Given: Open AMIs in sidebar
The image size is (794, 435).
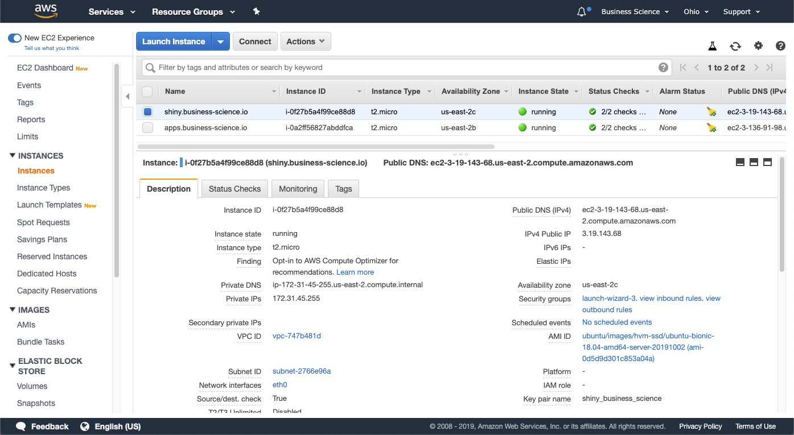Looking at the screenshot, I should coord(26,325).
